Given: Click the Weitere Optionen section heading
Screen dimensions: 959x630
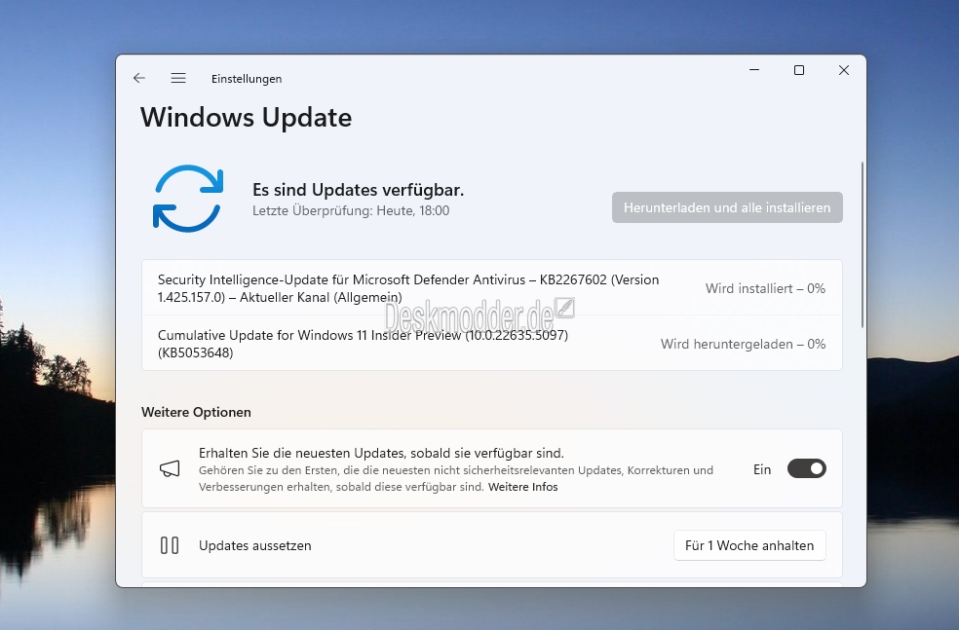Looking at the screenshot, I should [x=196, y=413].
